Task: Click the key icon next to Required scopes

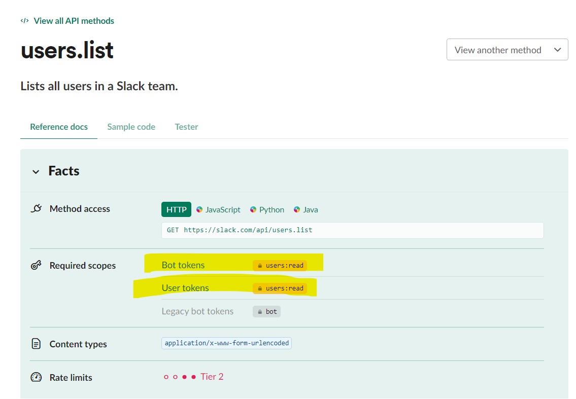Action: click(36, 265)
